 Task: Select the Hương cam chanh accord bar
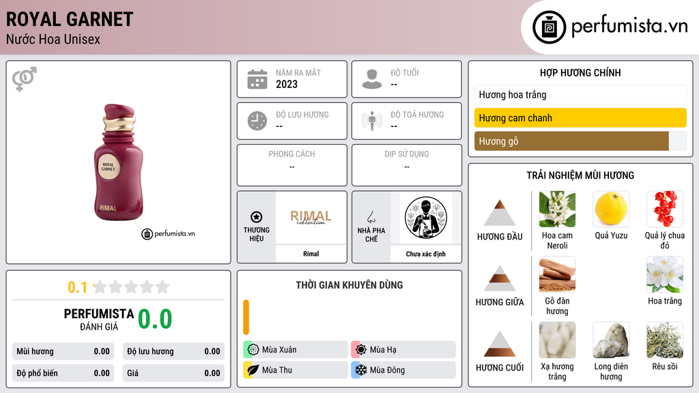(x=580, y=117)
